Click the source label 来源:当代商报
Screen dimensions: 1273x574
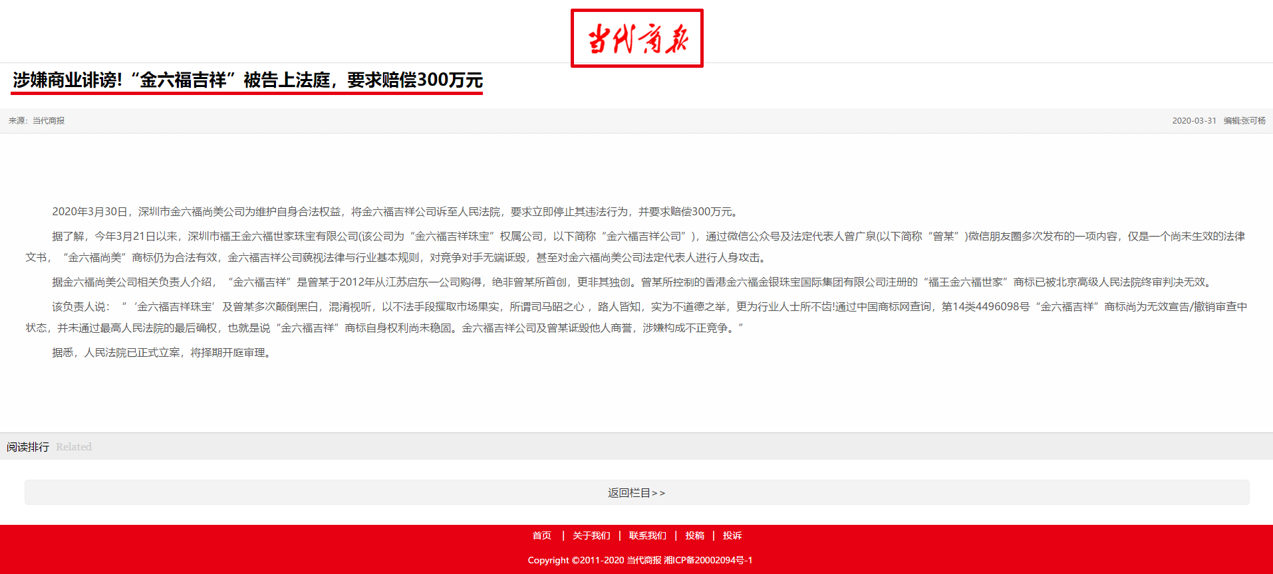(x=37, y=121)
